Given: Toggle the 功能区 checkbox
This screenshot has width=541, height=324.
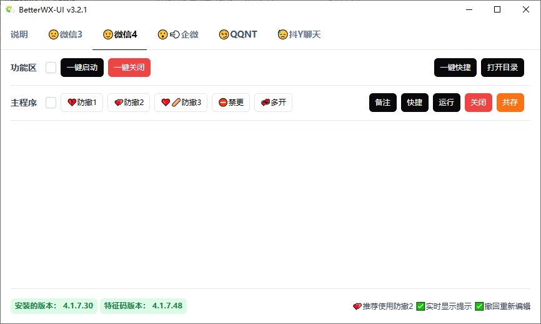Looking at the screenshot, I should click(51, 68).
